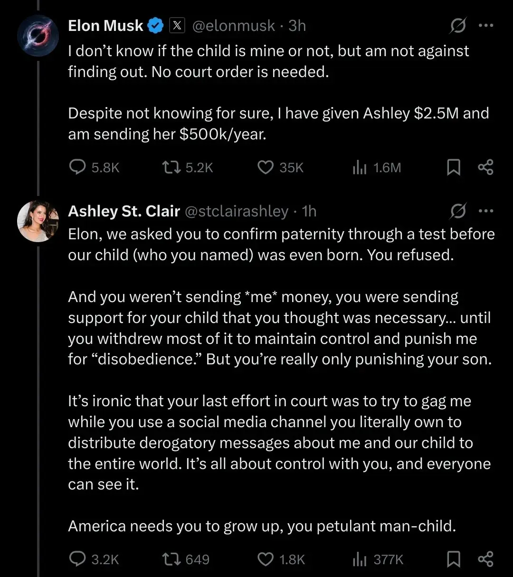The height and width of the screenshot is (577, 513).
Task: Open the @stclairashley handle link
Action: pos(236,211)
